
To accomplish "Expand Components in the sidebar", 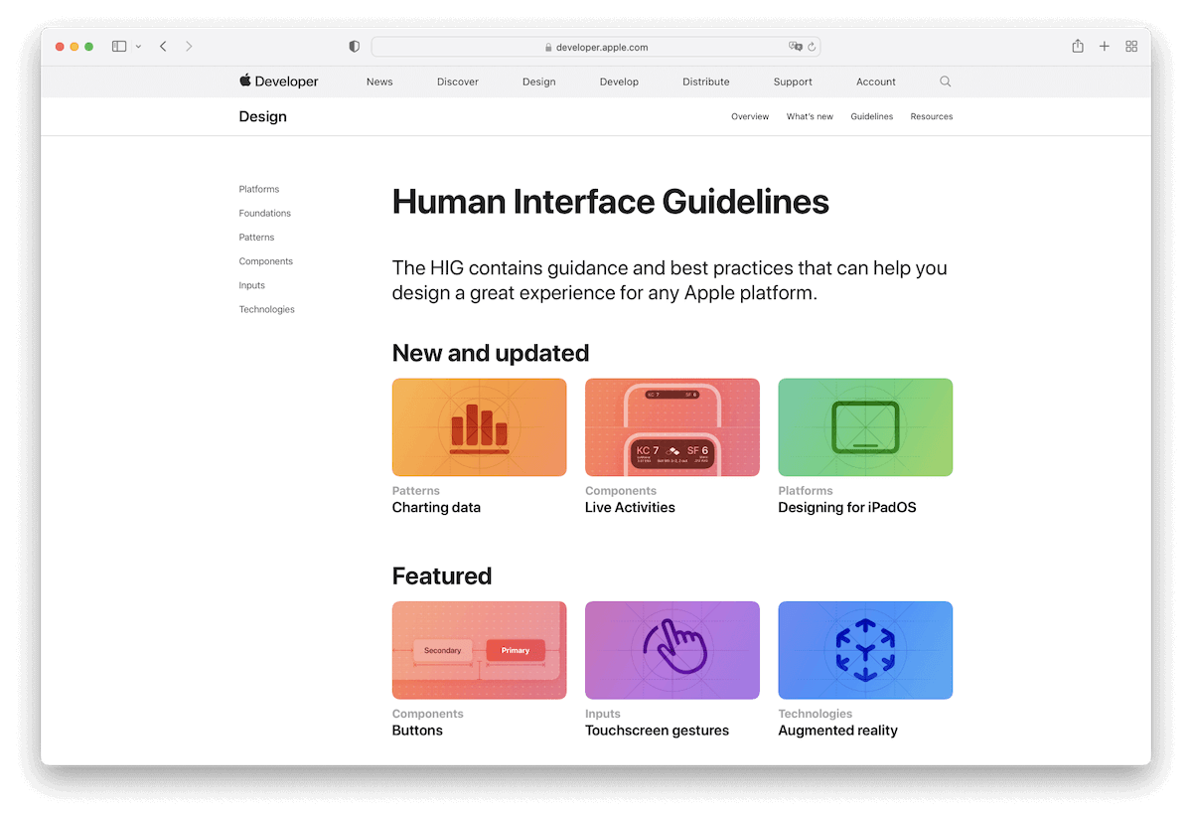I will point(265,261).
